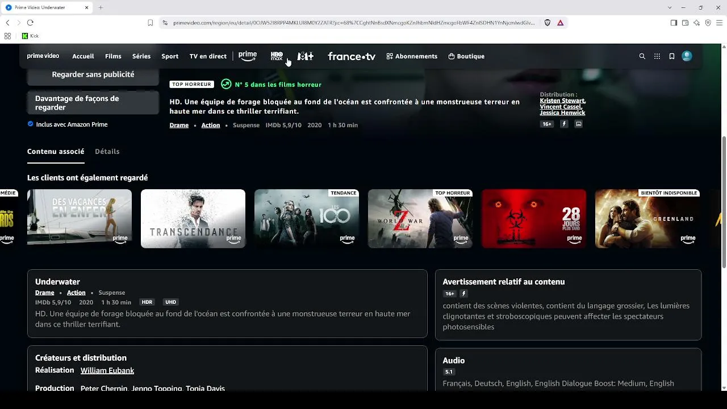Image resolution: width=727 pixels, height=409 pixels.
Task: Open the World War Z thumbnail
Action: [x=420, y=219]
